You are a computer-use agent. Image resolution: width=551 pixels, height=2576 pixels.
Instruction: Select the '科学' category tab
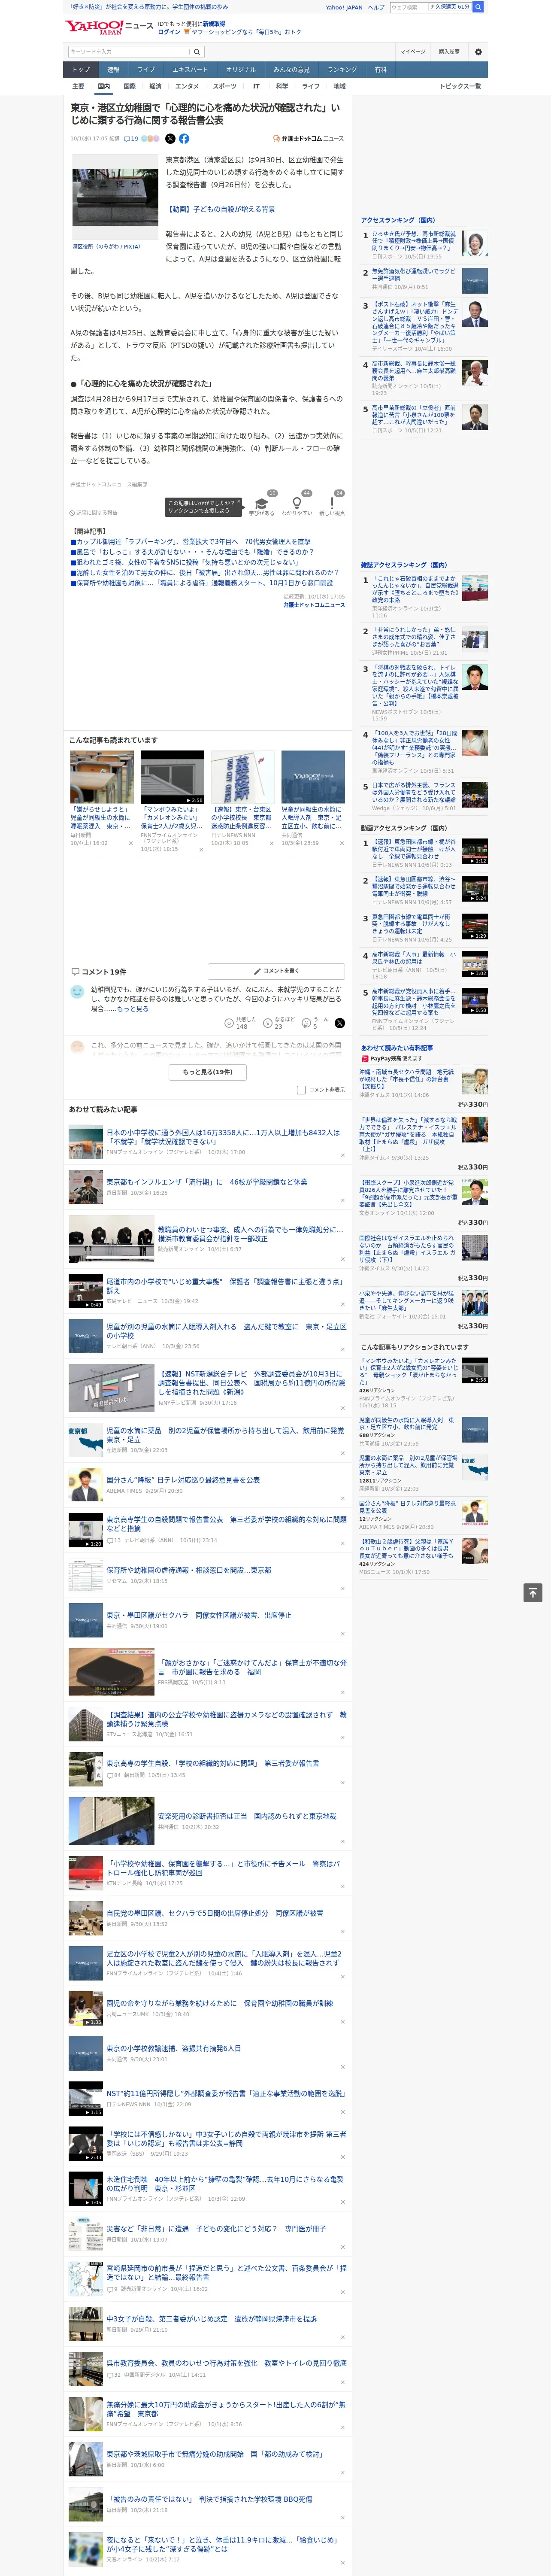[x=282, y=86]
